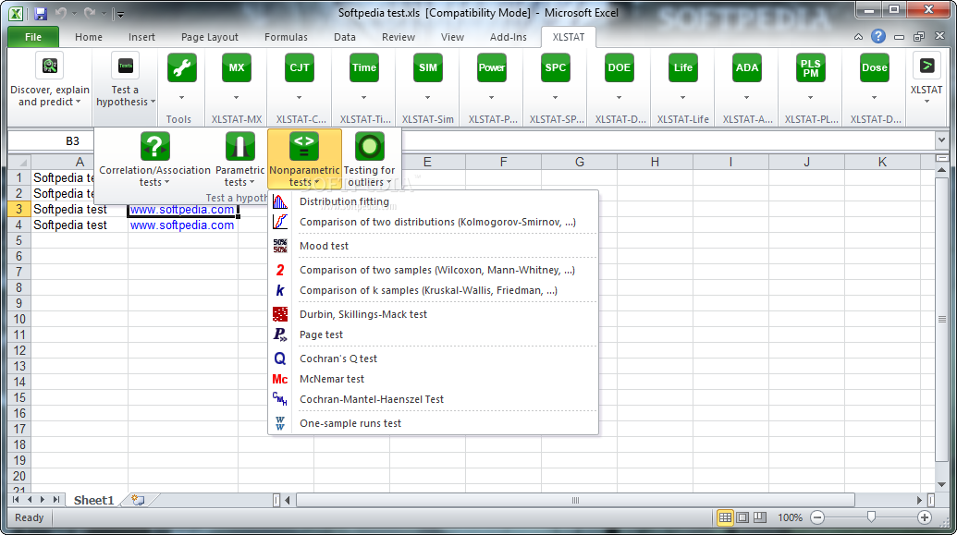Select Comparison of two samples (Wilcoxon, Mann-Whitney)
The height and width of the screenshot is (535, 957).
tap(434, 270)
